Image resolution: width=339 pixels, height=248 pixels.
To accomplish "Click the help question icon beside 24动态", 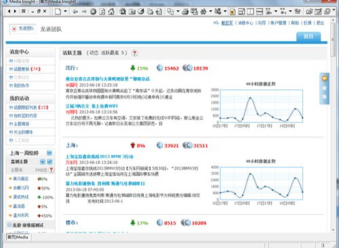I will point(52,169).
